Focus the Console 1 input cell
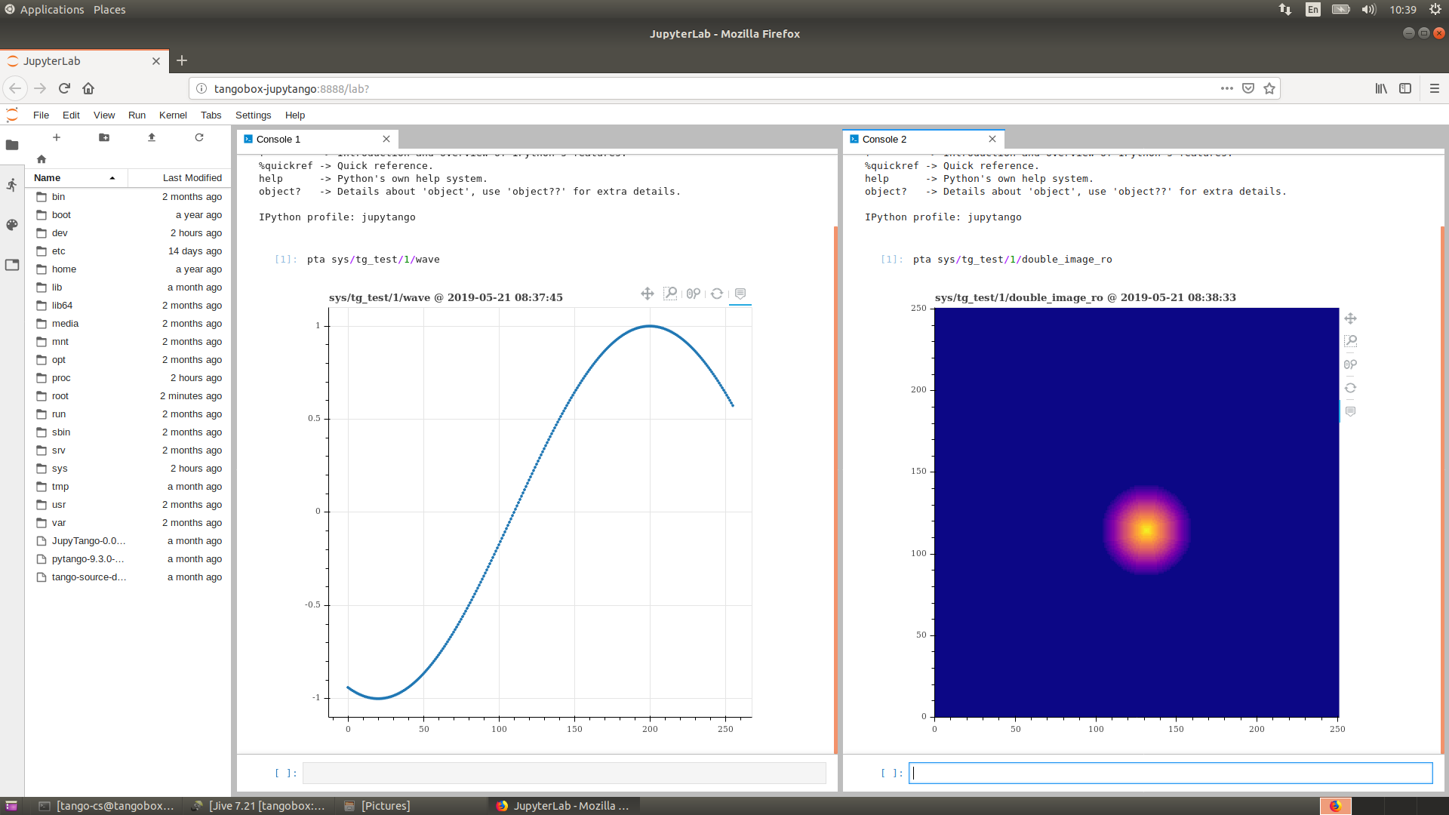The image size is (1449, 815). click(x=565, y=773)
